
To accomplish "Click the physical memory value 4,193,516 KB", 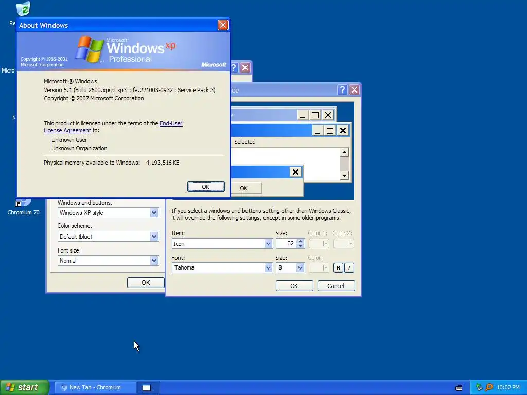I will (x=163, y=163).
